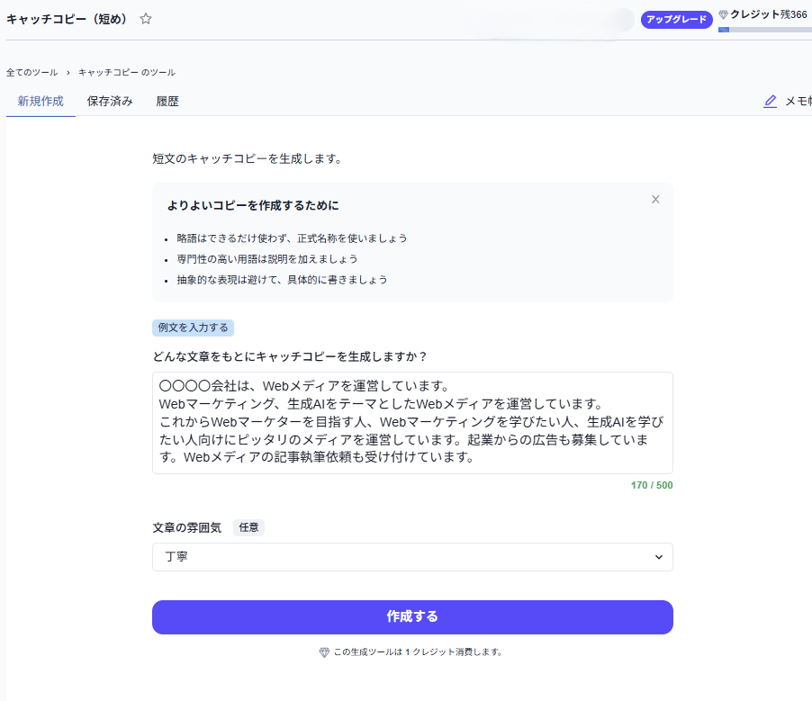Click the 170 / 500 character counter
Image resolution: width=812 pixels, height=701 pixels.
click(x=652, y=485)
